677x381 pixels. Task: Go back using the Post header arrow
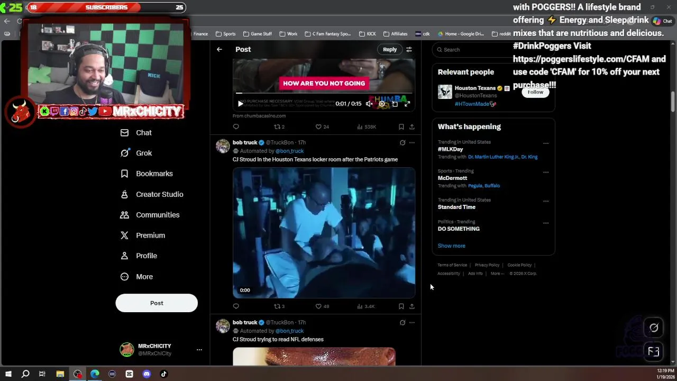pos(219,49)
